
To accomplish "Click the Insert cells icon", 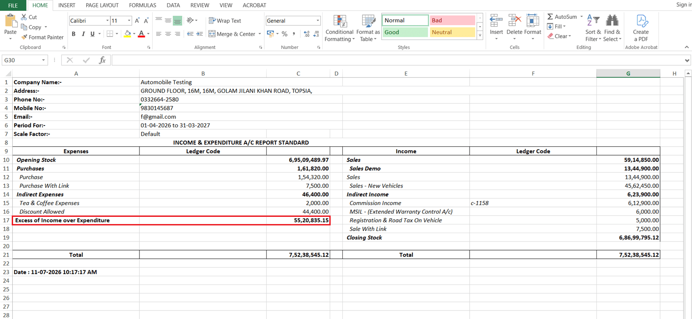I will 496,21.
